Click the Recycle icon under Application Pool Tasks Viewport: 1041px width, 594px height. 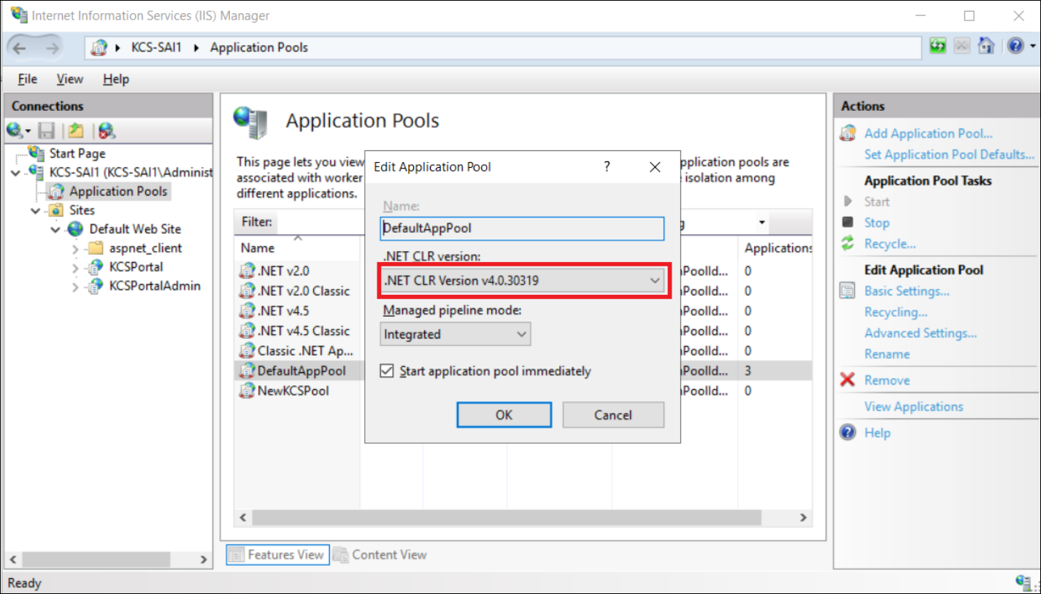(847, 244)
